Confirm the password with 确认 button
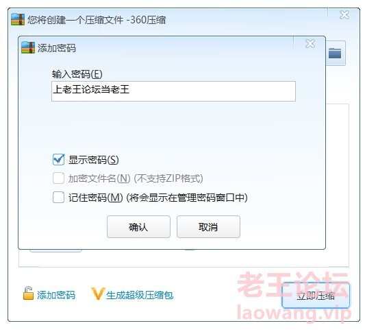Viewport: 365px width, 330px height. pyautogui.click(x=138, y=226)
